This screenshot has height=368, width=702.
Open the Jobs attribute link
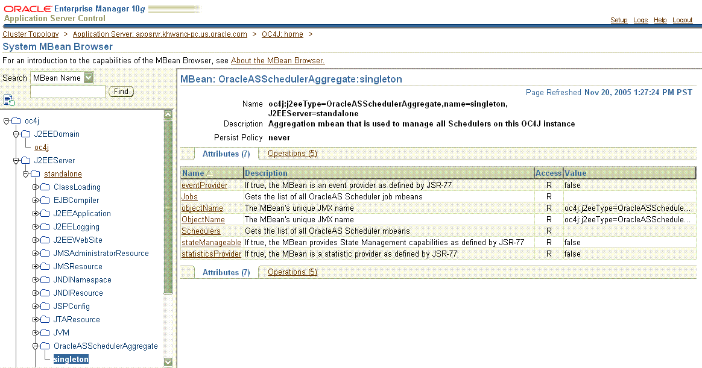[189, 197]
